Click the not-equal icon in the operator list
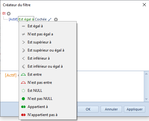Image resolution: width=149 pixels, height=121 pixels. [x=23, y=34]
